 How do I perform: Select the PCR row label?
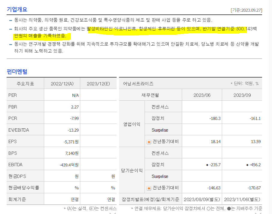[13, 118]
